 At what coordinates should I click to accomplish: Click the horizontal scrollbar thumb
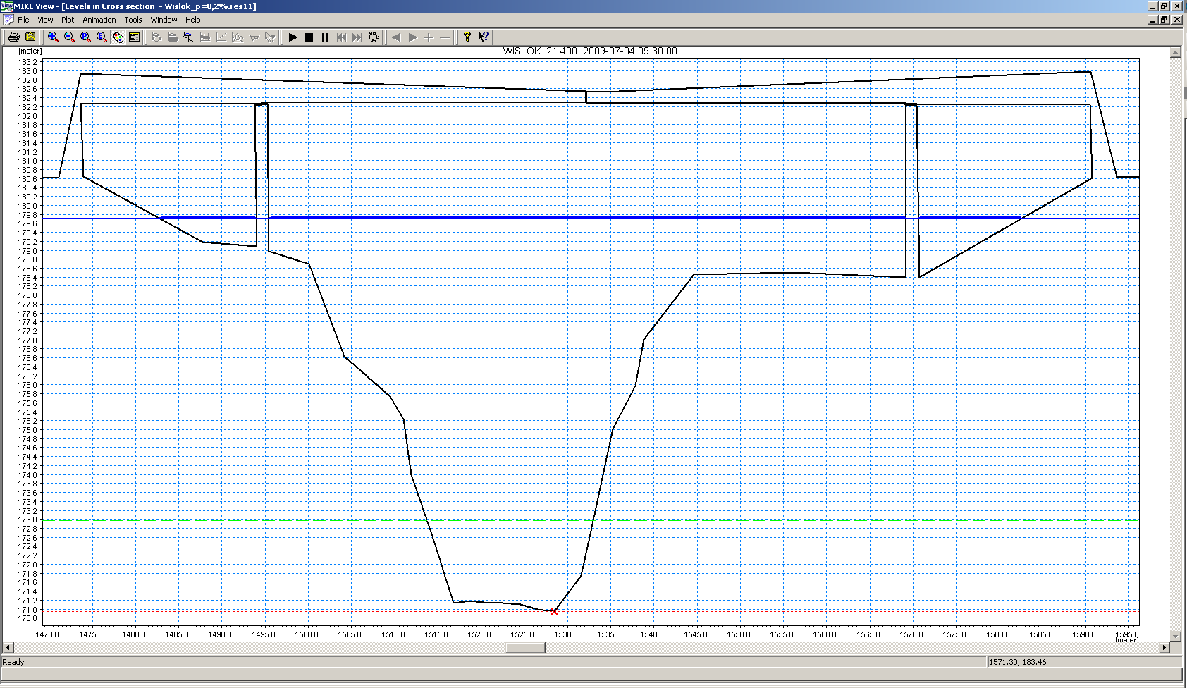[x=525, y=648]
